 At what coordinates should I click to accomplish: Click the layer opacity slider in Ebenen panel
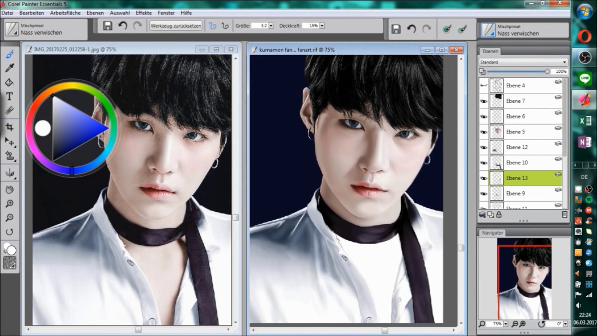517,71
